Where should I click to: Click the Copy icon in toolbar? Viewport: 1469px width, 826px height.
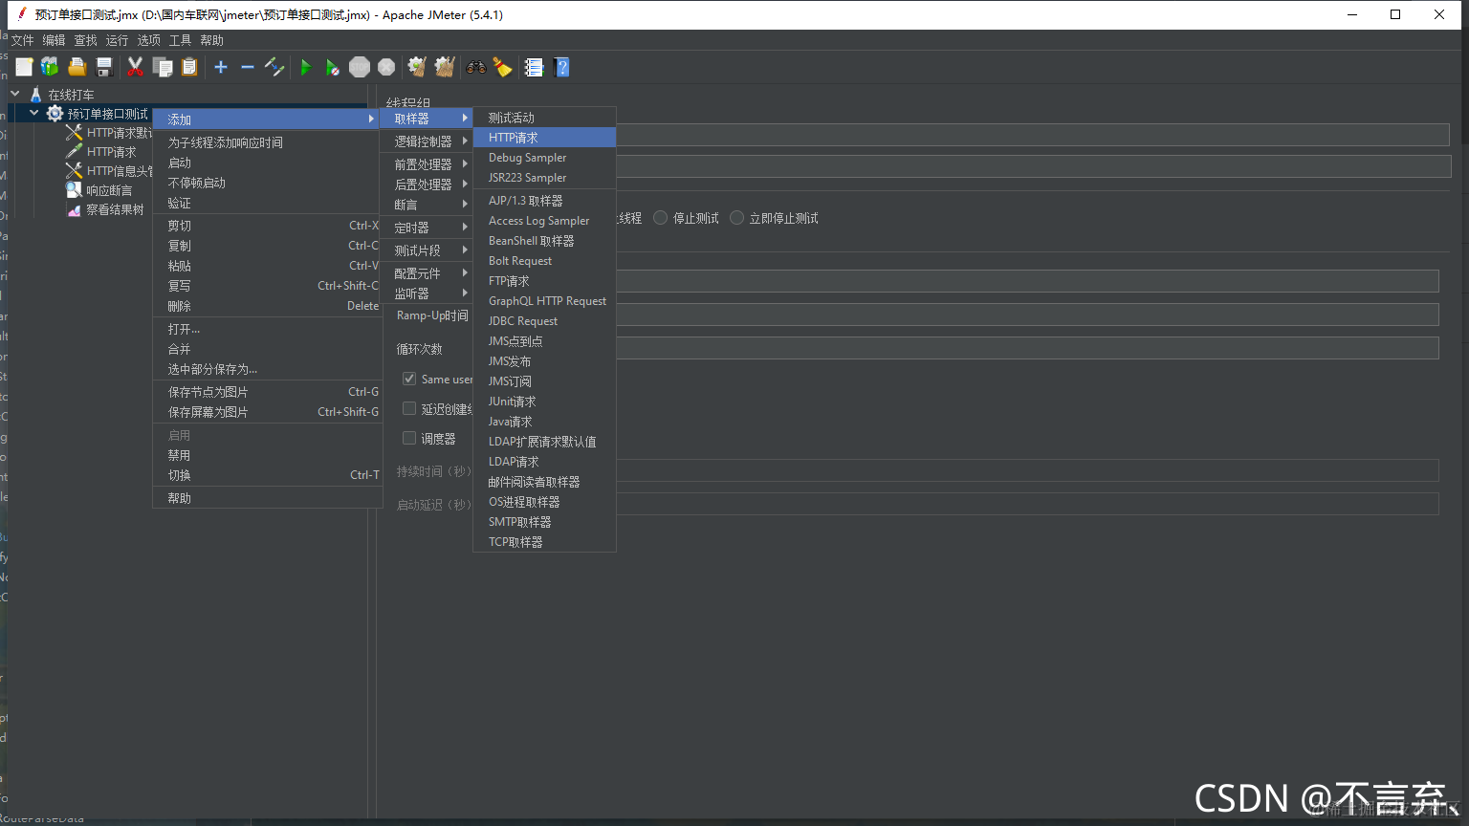pos(163,67)
